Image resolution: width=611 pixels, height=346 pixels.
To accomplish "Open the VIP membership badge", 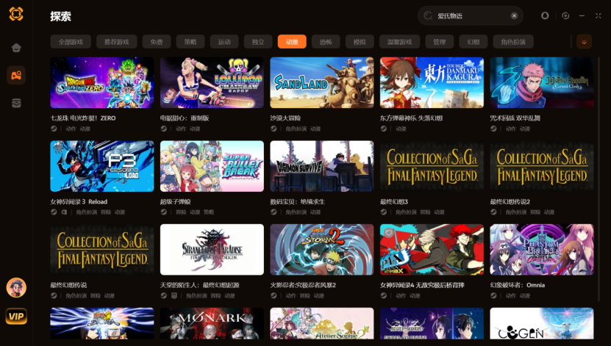I will (x=16, y=316).
